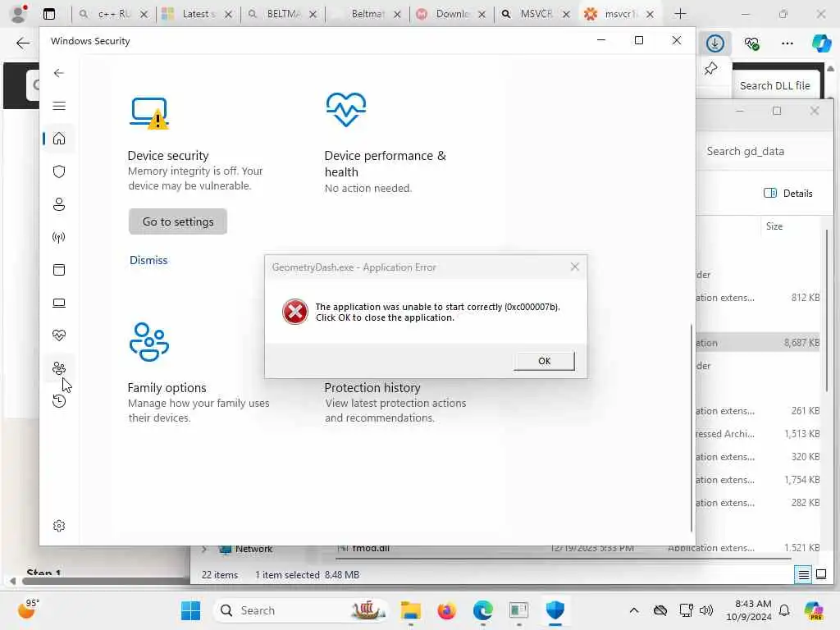Viewport: 840px width, 630px height.
Task: Open clock showing 8:43 AM
Action: click(748, 610)
